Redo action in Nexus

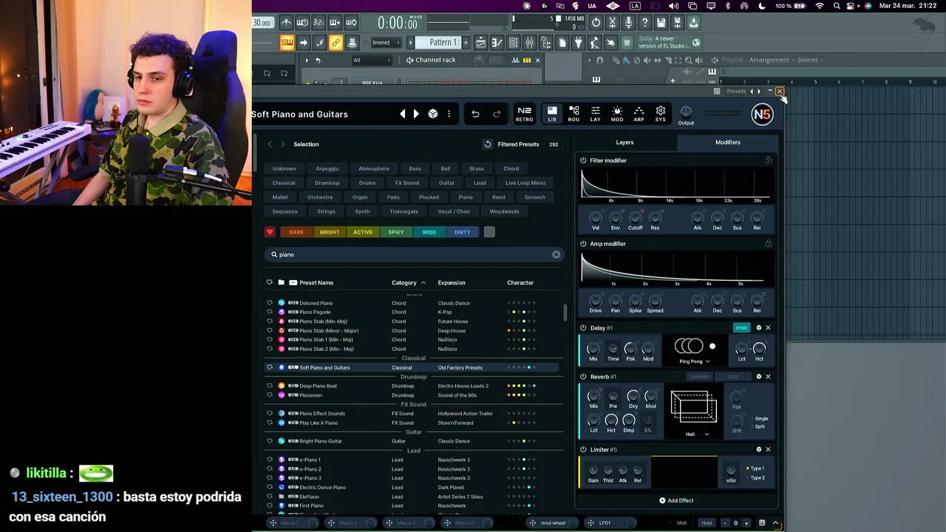coord(497,114)
